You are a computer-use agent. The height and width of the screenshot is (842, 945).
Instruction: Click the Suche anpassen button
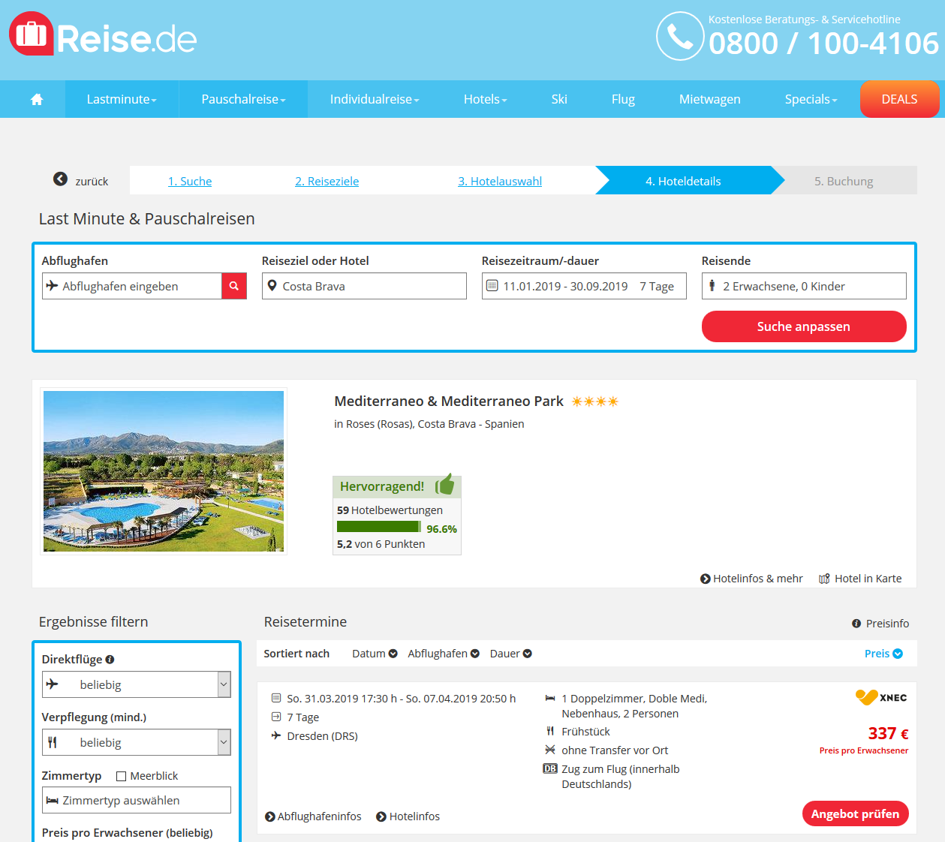(803, 326)
